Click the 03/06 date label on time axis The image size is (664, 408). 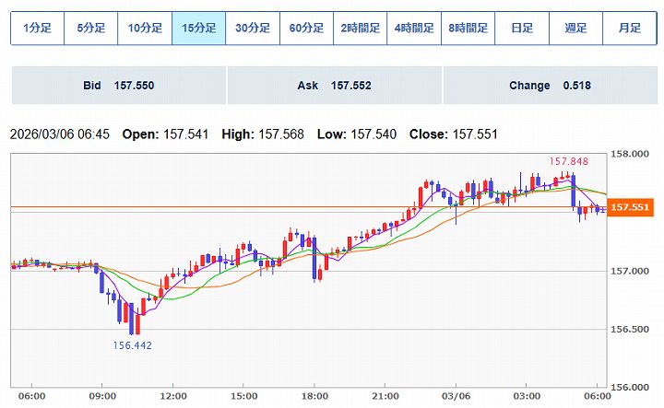pos(456,395)
